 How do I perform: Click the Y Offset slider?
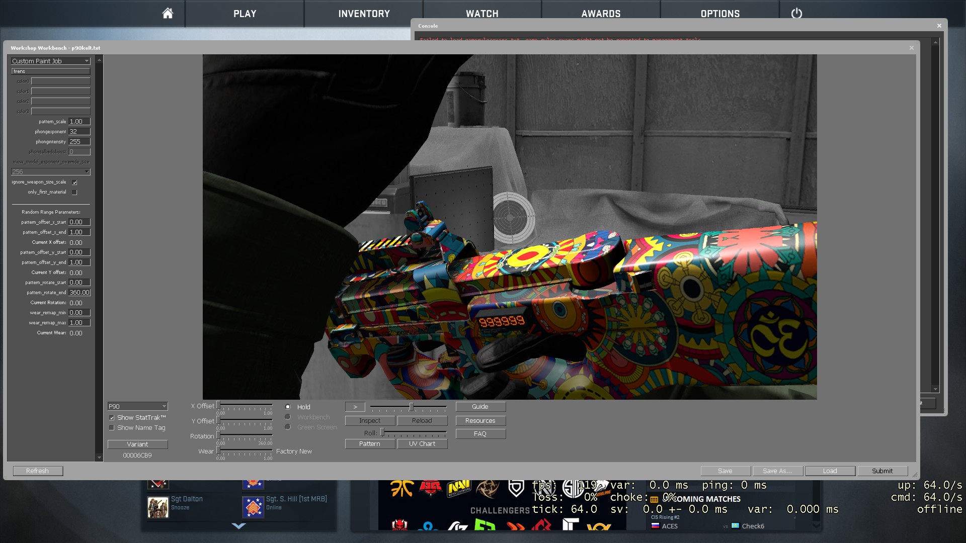coord(245,420)
